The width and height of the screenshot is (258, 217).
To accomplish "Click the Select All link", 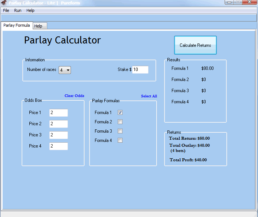I will coord(149,96).
